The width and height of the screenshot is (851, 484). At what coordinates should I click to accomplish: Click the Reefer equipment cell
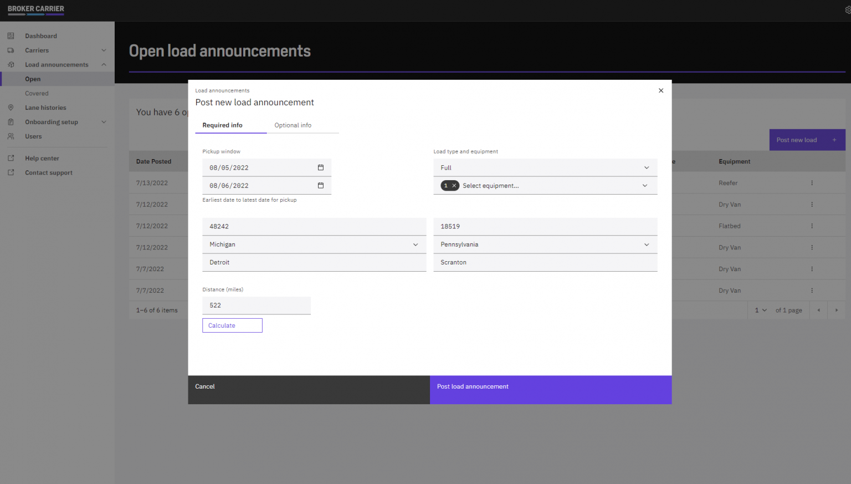point(728,183)
